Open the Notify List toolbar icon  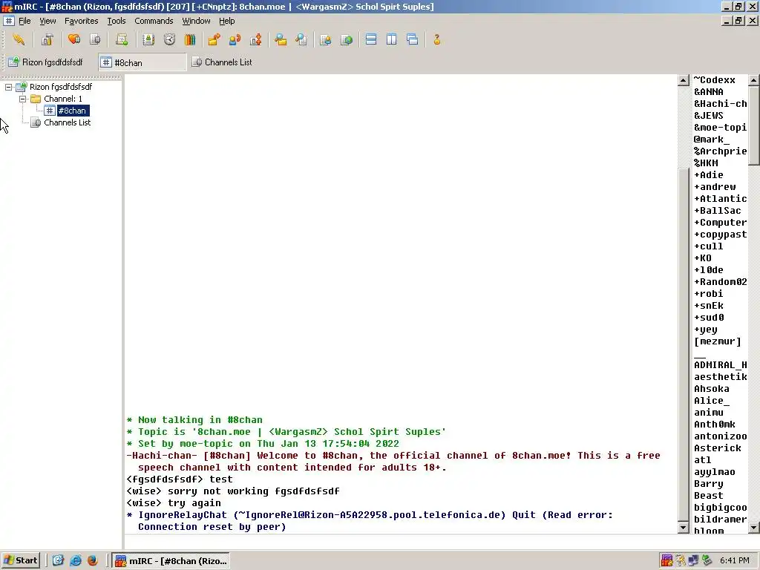[326, 40]
